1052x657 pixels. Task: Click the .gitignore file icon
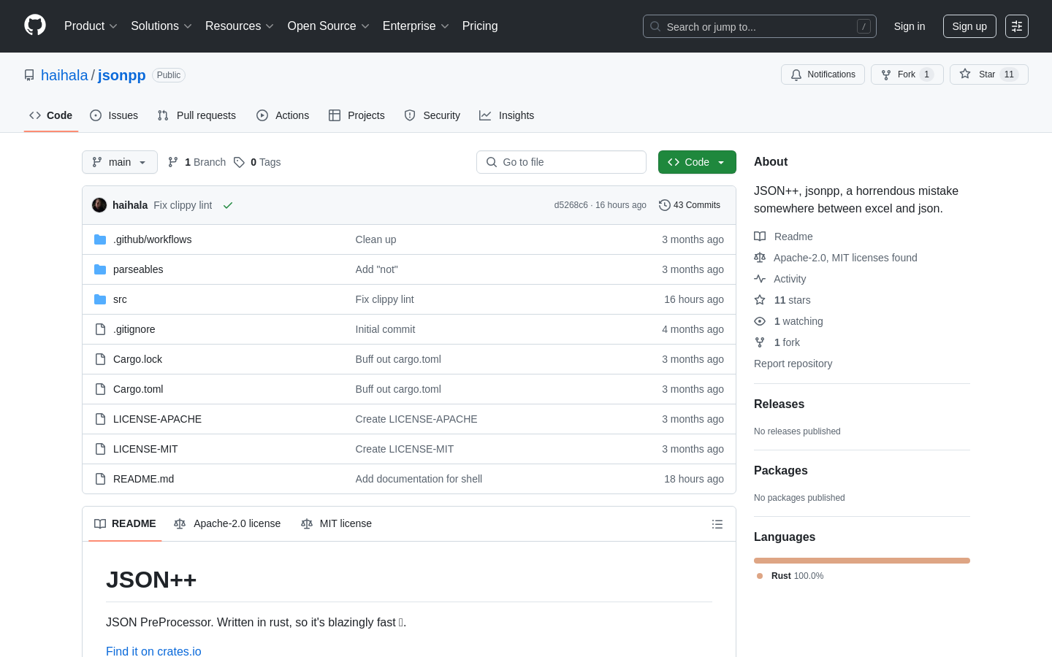pyautogui.click(x=100, y=329)
